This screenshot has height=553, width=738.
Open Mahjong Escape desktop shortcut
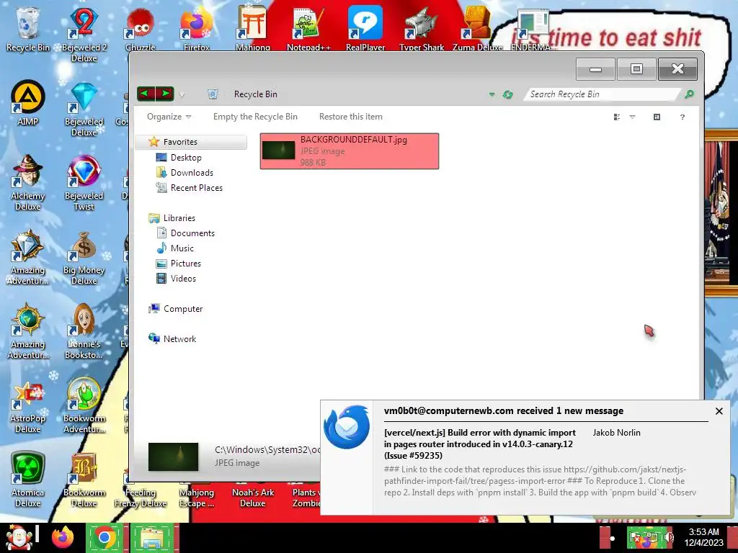pos(196,497)
